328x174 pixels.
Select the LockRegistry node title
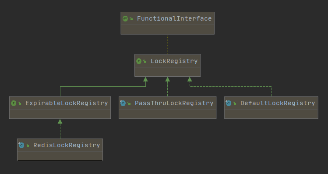click(x=174, y=61)
